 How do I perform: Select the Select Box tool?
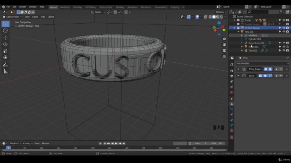(5, 24)
